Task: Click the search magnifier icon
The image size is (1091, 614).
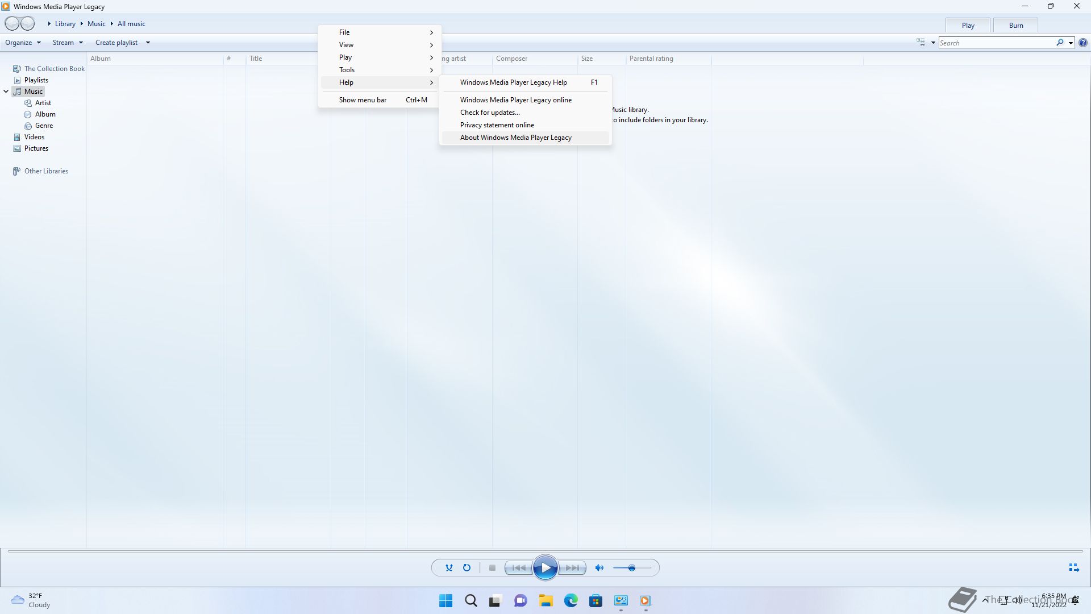Action: pyautogui.click(x=1060, y=43)
